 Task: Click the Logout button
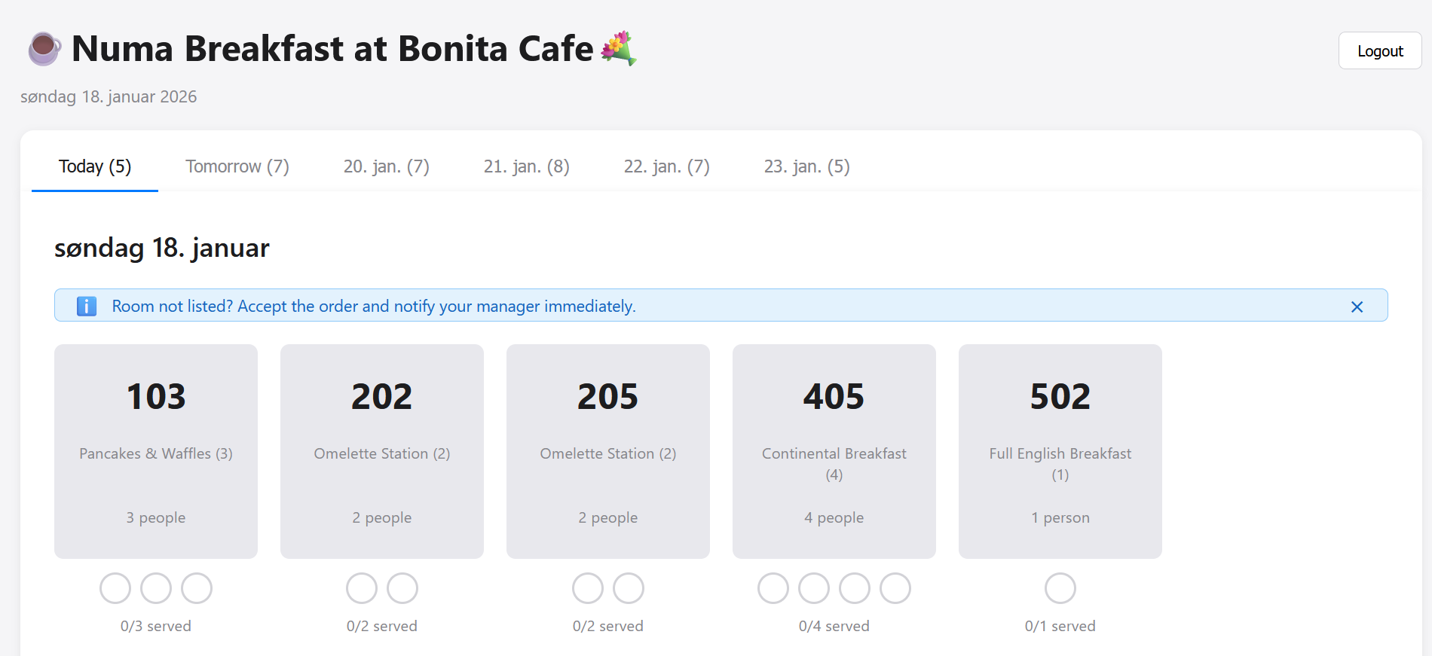(1379, 50)
